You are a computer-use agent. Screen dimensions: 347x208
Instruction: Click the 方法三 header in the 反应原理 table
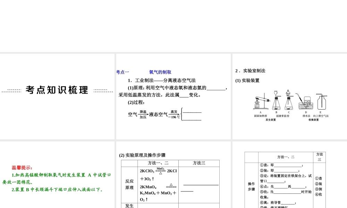click(x=199, y=163)
